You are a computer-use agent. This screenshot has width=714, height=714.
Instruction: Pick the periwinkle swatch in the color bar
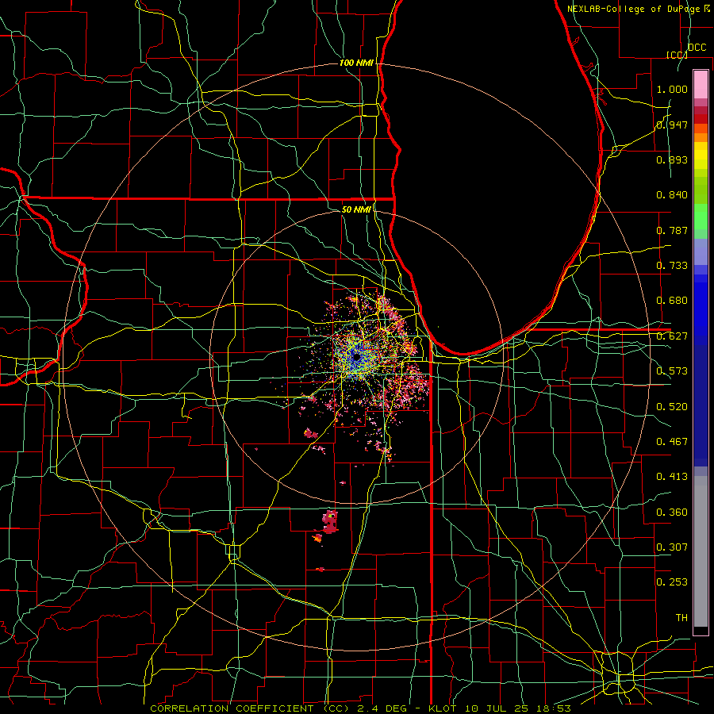coord(701,251)
